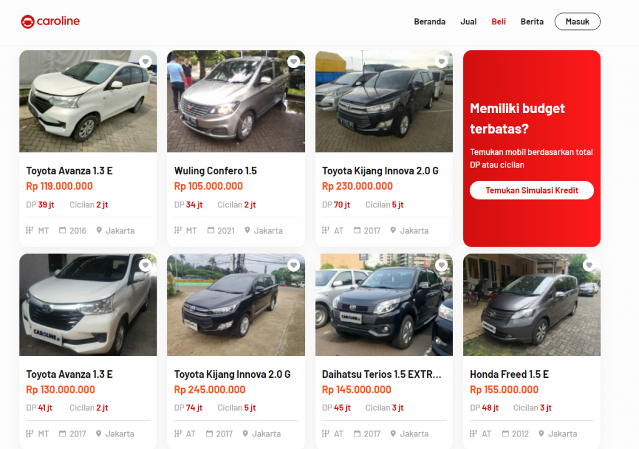The image size is (639, 449).
Task: Click the Memiliki budget terbatas? heading
Action: click(517, 119)
